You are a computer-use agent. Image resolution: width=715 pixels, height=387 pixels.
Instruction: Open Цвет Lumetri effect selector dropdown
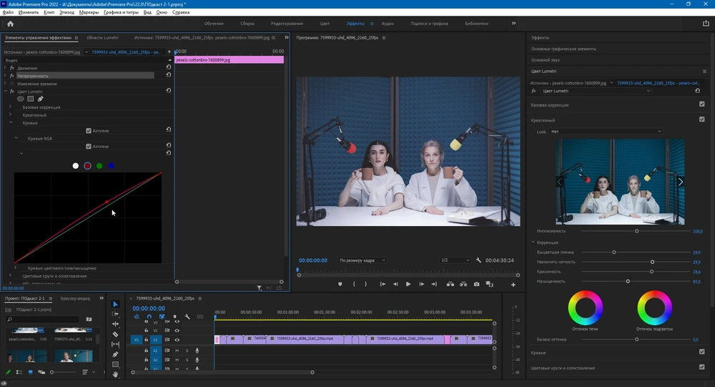point(596,91)
